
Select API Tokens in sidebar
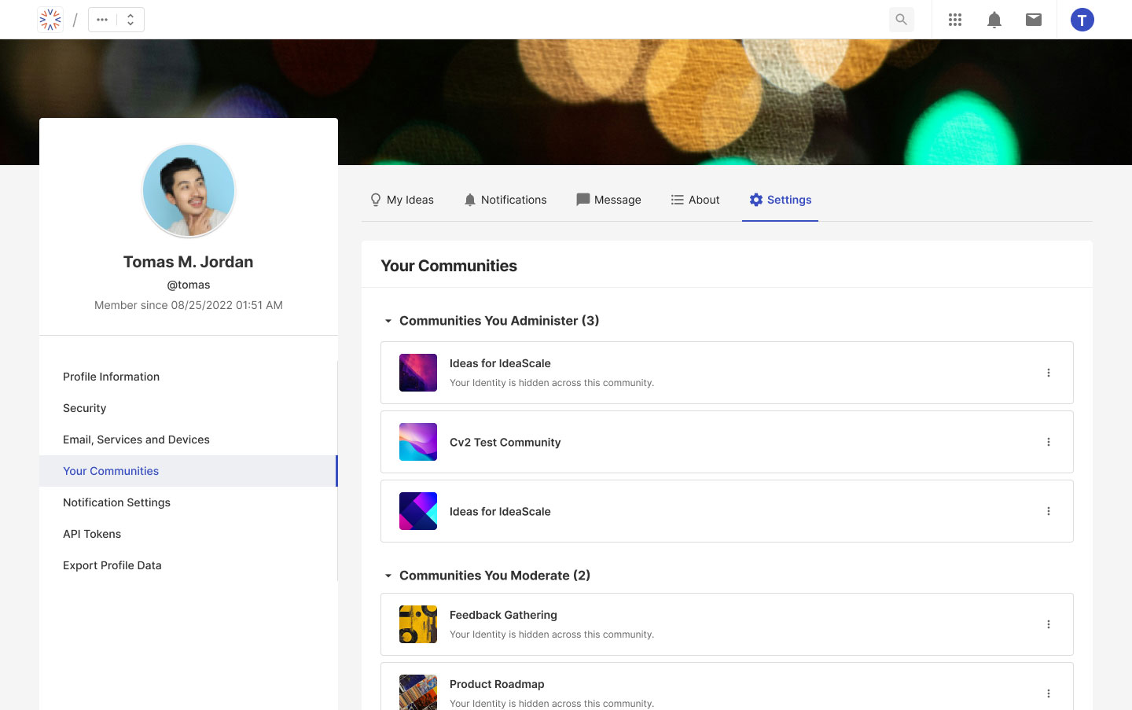tap(92, 534)
